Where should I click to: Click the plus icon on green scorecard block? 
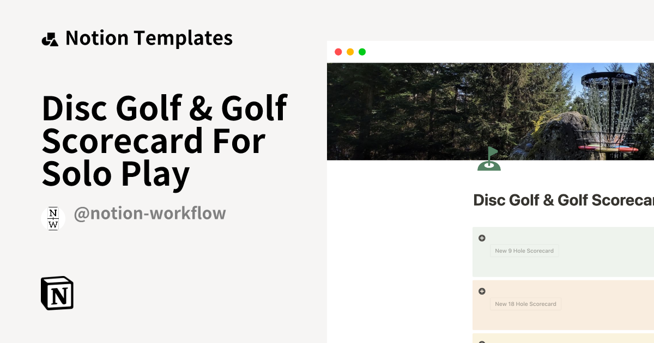pyautogui.click(x=482, y=238)
